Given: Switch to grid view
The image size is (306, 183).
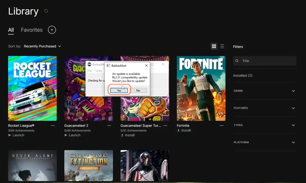Looking at the screenshot, I should click(214, 46).
